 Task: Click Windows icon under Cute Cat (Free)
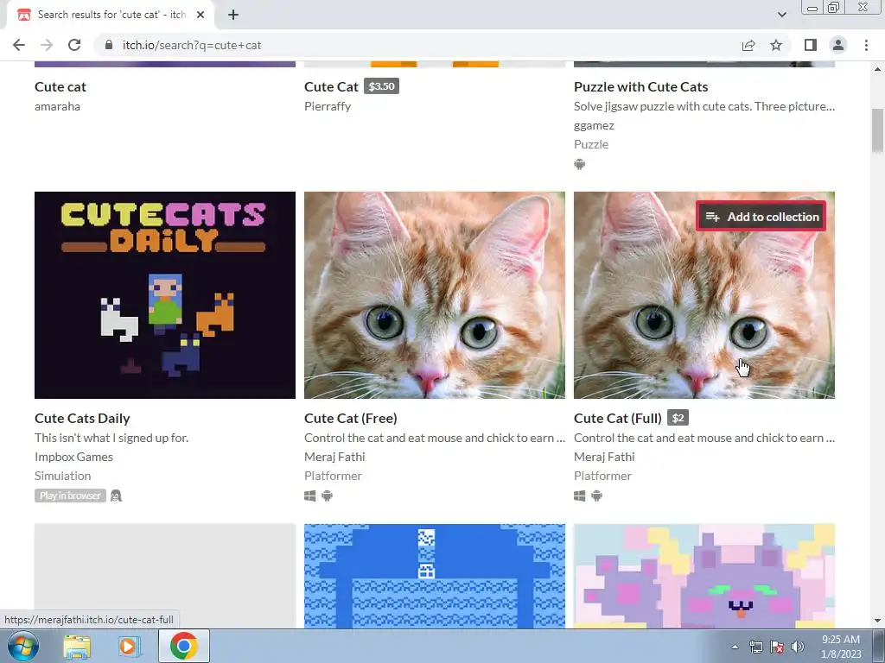(x=310, y=496)
